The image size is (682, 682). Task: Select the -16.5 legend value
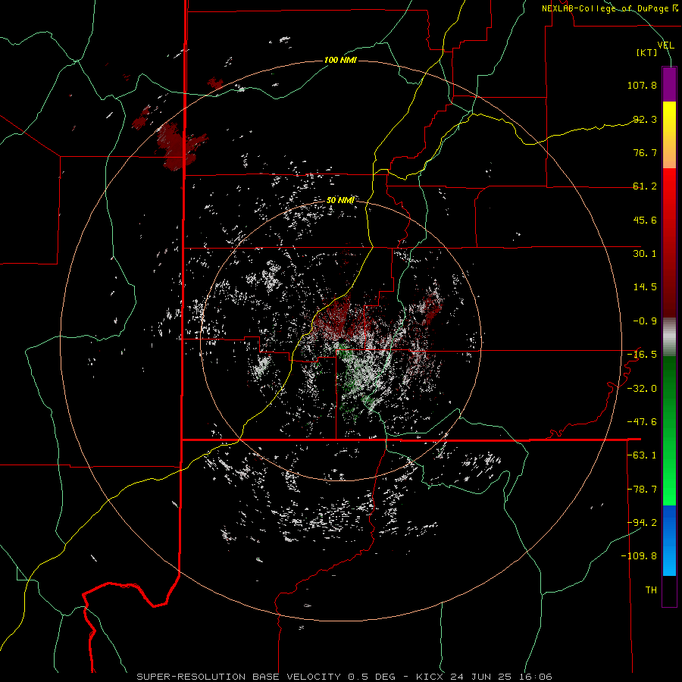(642, 355)
